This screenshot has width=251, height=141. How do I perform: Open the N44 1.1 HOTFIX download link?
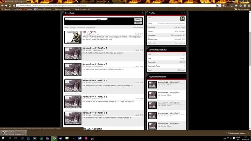[89, 32]
